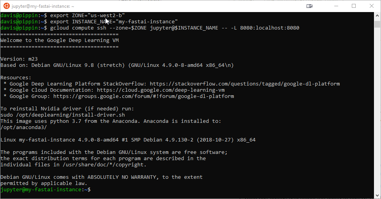Click the empty scrollbar track below the thumb
The width and height of the screenshot is (381, 199).
[x=377, y=109]
